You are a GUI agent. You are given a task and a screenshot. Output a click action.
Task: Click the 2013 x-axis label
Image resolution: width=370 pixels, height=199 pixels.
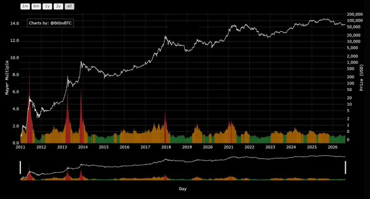coord(62,147)
